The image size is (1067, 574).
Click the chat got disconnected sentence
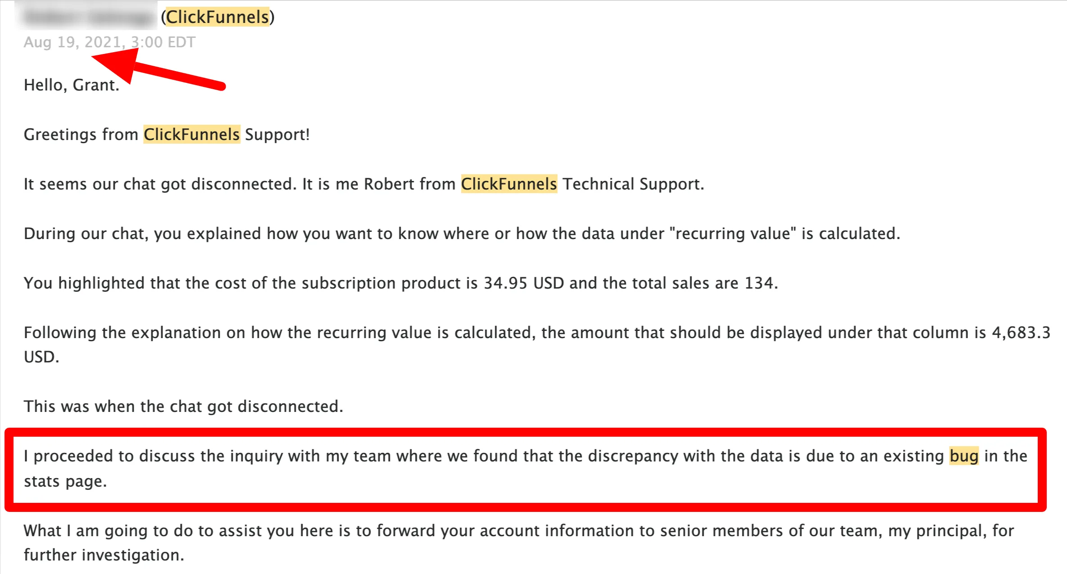(x=183, y=407)
